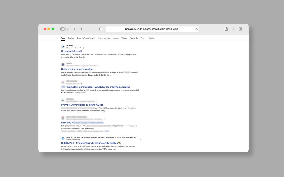Click the Safari sidebar toggle icon
The image size is (284, 177).
62,29
